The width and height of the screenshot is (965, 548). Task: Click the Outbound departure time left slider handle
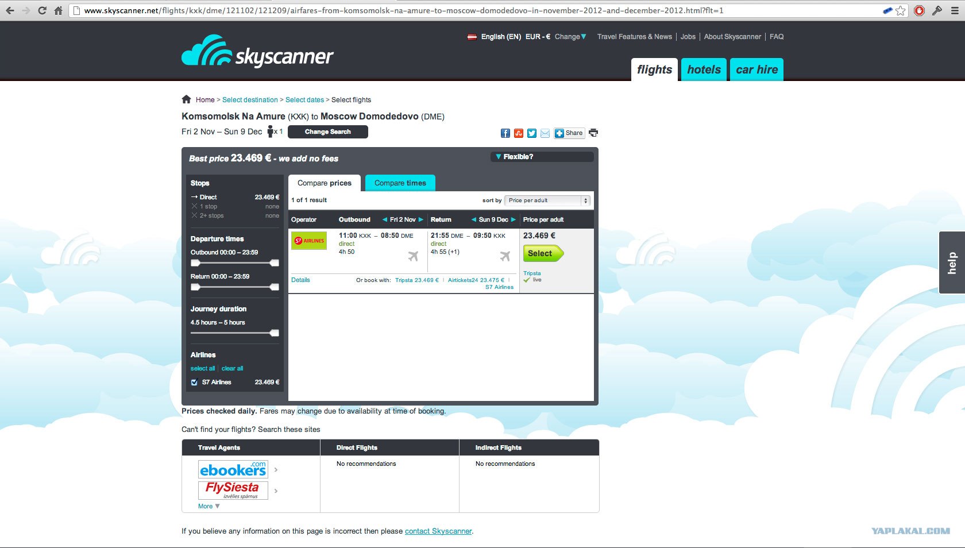click(x=195, y=263)
